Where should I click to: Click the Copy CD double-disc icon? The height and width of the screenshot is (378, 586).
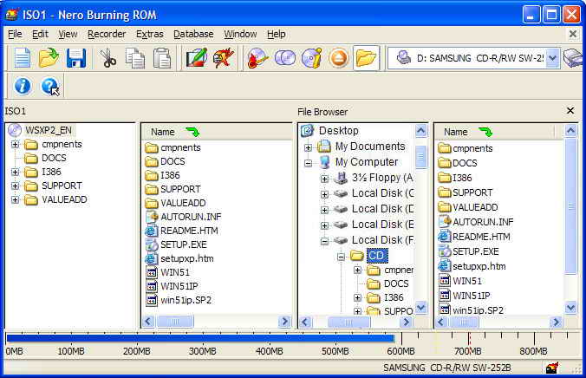[285, 58]
